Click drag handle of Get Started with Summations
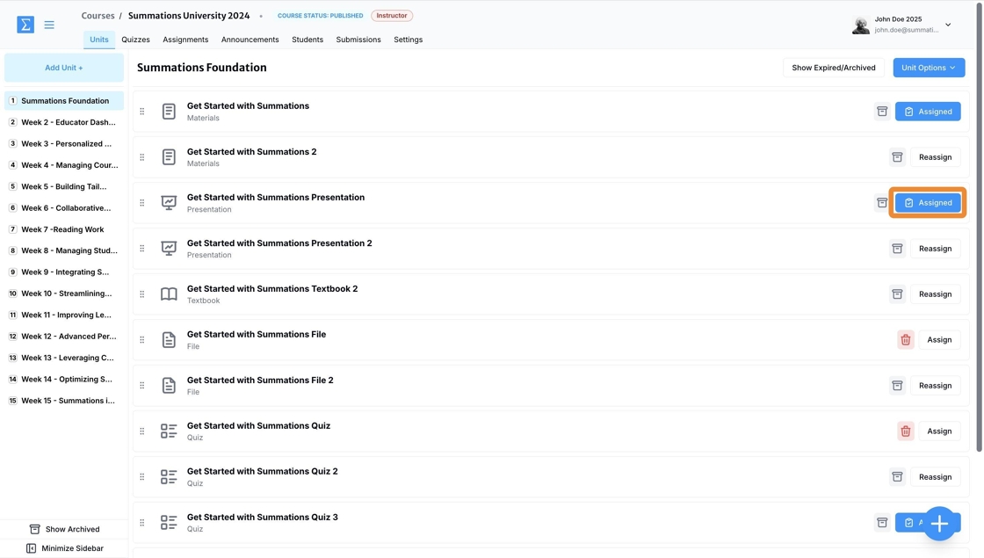This screenshot has height=558, width=984. [141, 111]
